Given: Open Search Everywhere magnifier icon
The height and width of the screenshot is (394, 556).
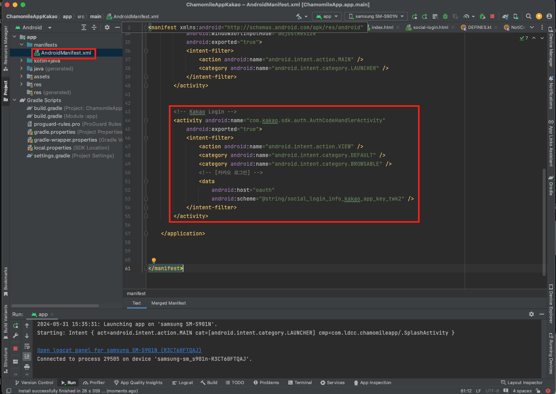Looking at the screenshot, I should click(528, 16).
